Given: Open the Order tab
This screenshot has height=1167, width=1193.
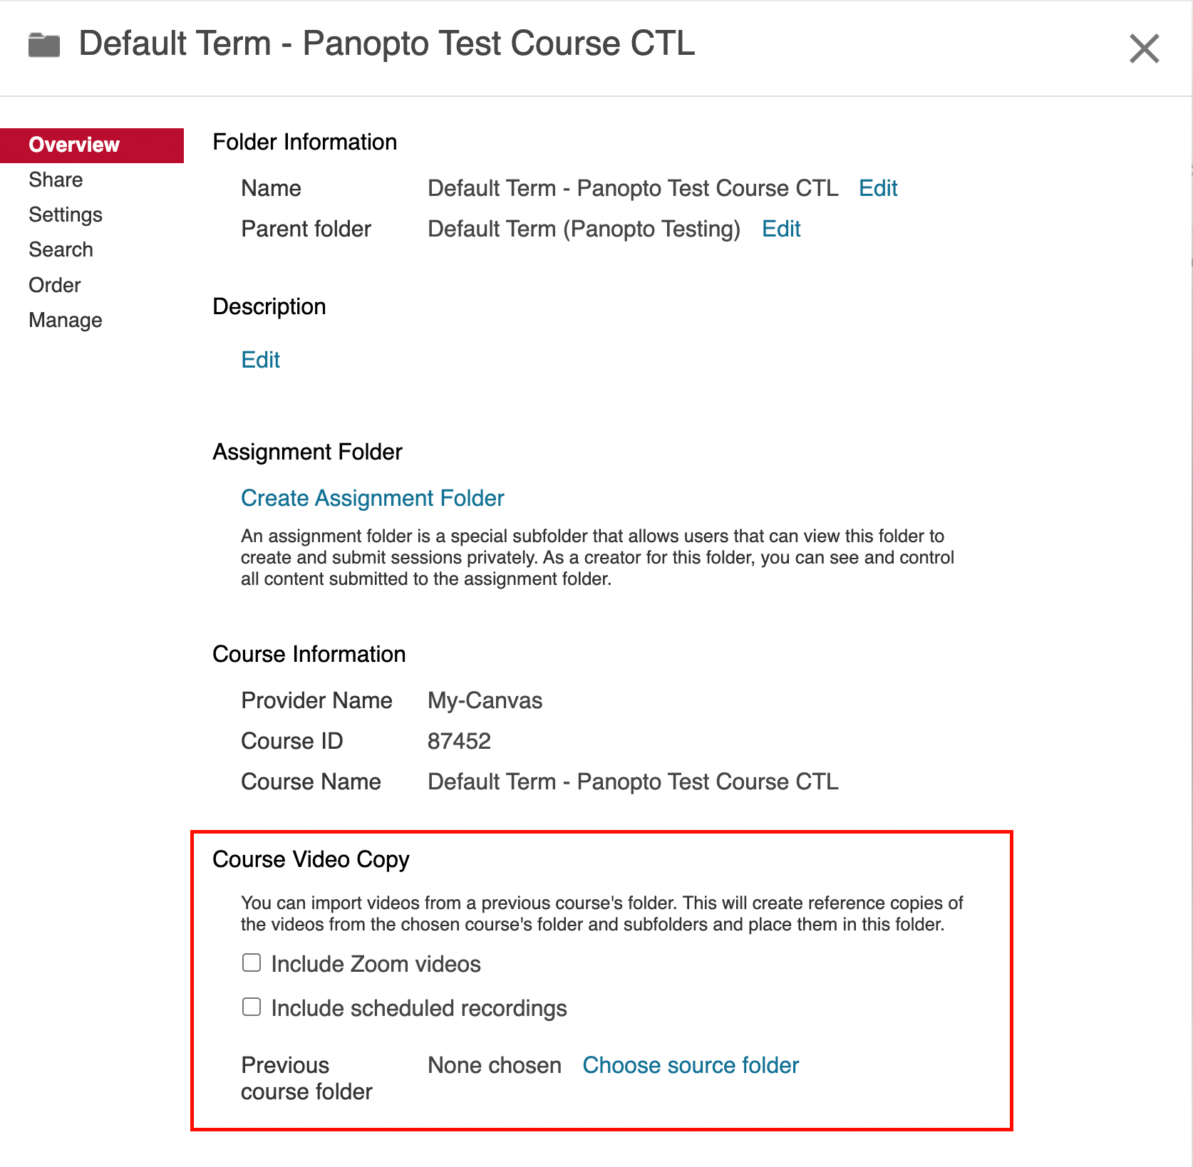Looking at the screenshot, I should coord(55,285).
